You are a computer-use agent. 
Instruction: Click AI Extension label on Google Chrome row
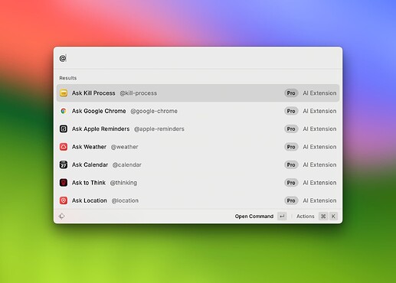coord(319,111)
